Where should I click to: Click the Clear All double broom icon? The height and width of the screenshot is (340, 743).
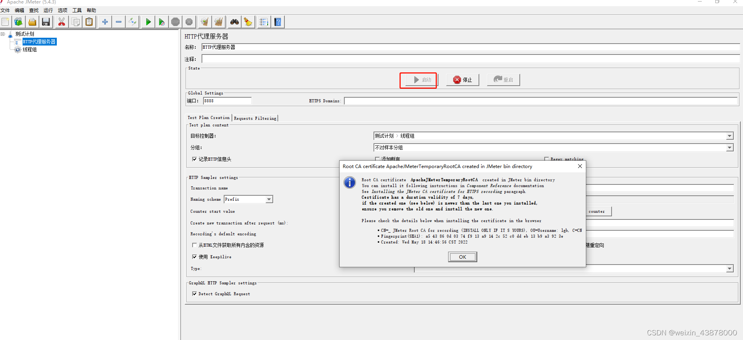(219, 22)
